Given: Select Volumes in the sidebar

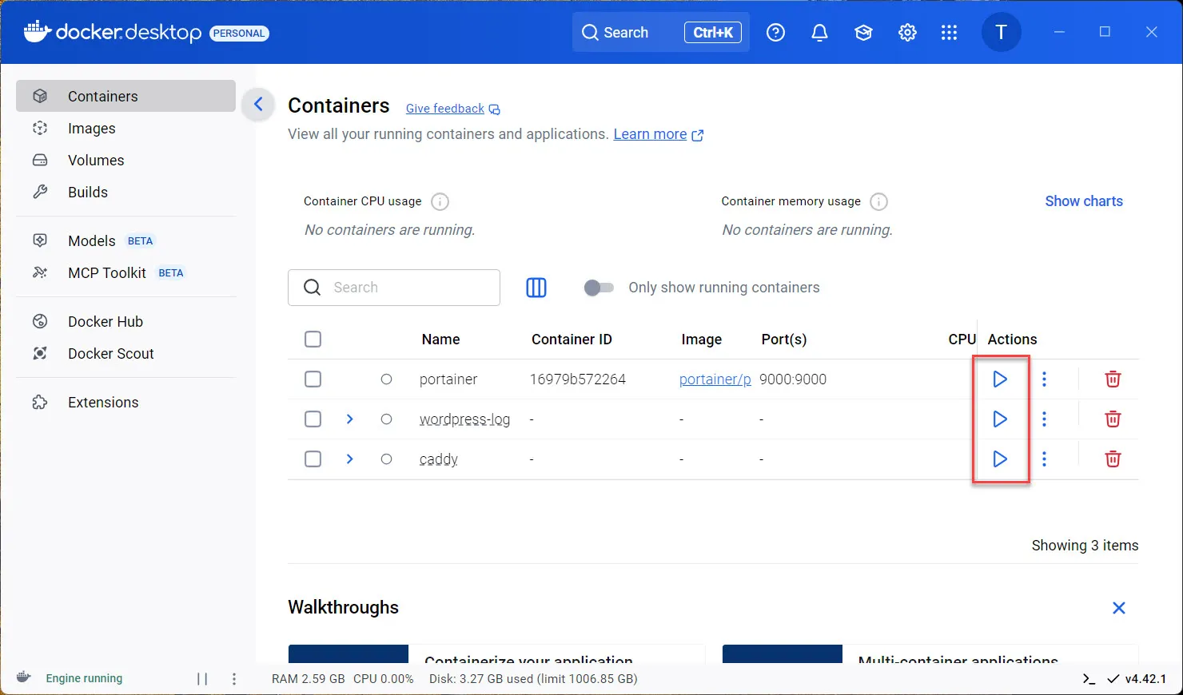Looking at the screenshot, I should pyautogui.click(x=96, y=160).
